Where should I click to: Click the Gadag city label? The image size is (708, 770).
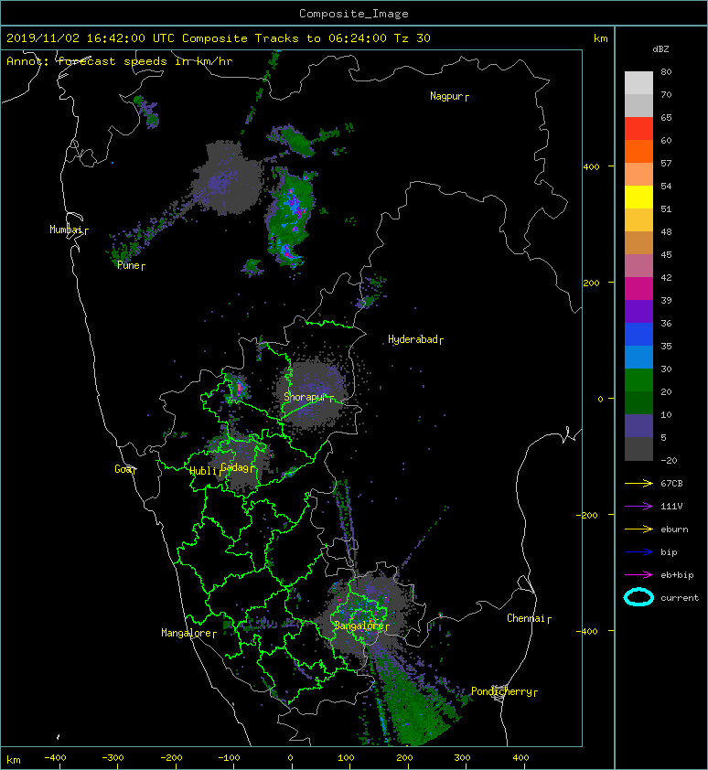click(237, 467)
